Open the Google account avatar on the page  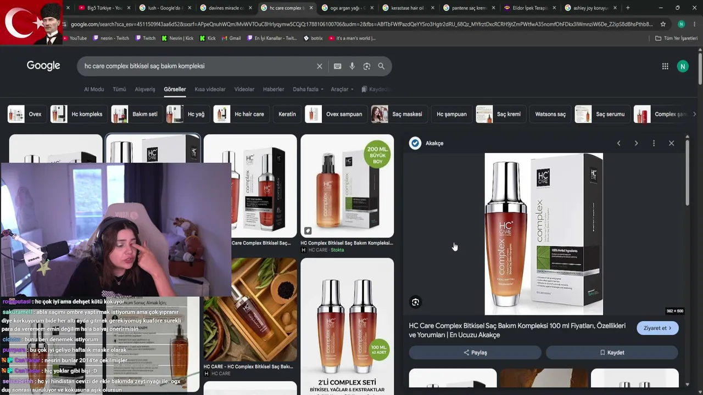[x=683, y=66]
